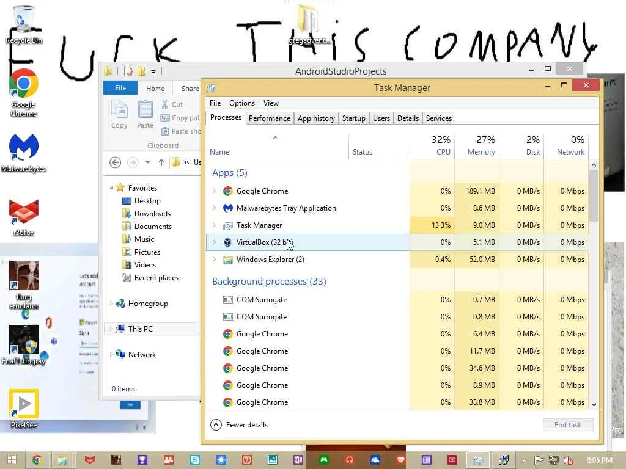Open Skype from the taskbar
Screen dimensions: 626x469
click(x=195, y=460)
